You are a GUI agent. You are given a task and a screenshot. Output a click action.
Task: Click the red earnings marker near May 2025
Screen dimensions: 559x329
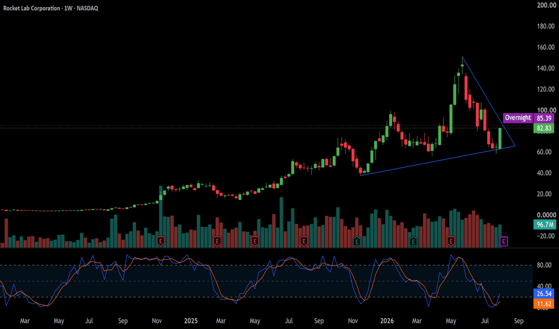click(254, 242)
